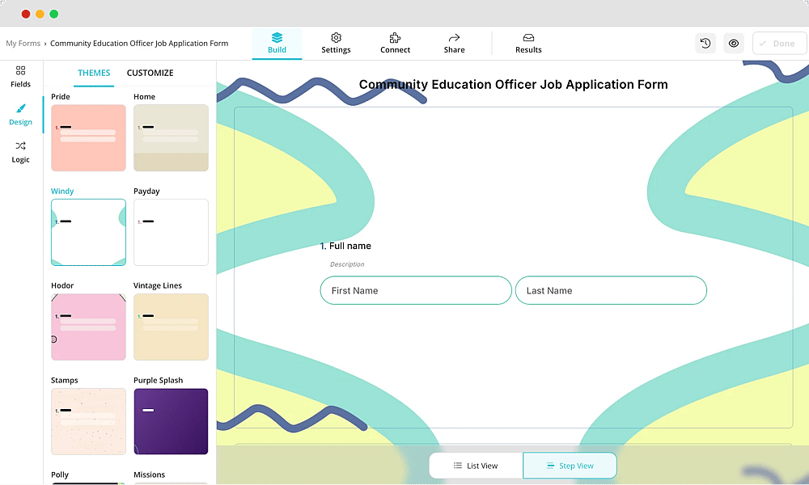This screenshot has height=485, width=809.
Task: Apply the Stamps theme
Action: (x=88, y=422)
